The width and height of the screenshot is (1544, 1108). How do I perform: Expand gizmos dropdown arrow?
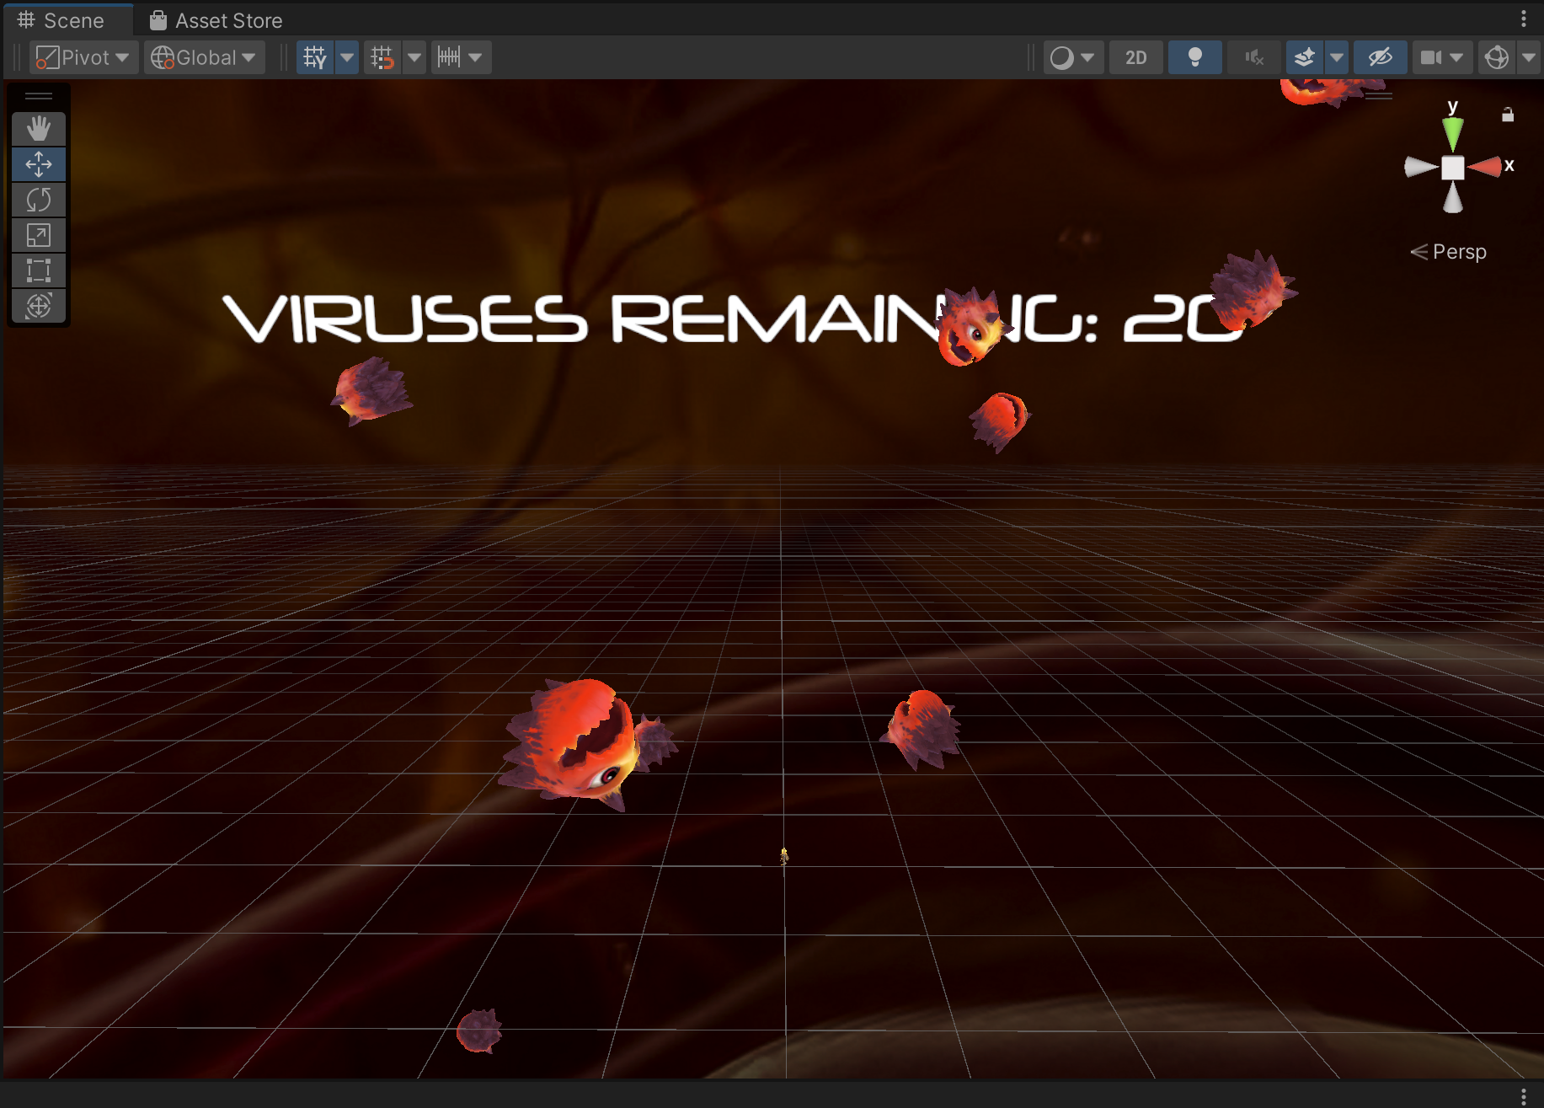click(x=1529, y=57)
